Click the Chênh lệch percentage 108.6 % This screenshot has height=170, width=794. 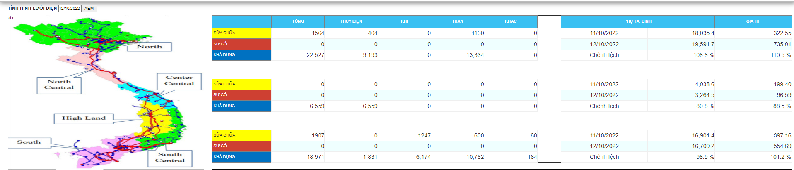coord(703,55)
